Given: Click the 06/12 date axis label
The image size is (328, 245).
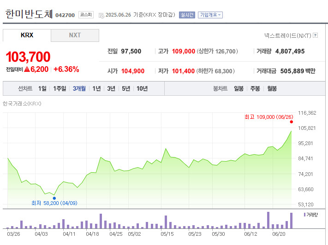Looking at the screenshot, I should point(250,234).
